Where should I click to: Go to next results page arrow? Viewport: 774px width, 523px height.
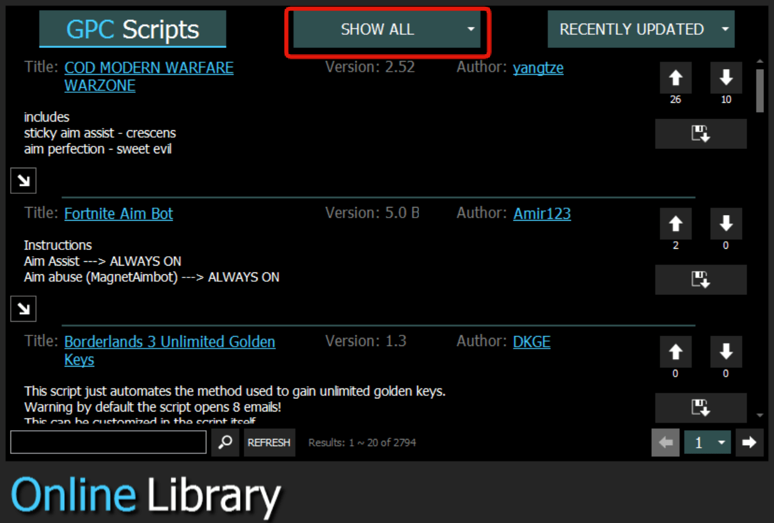click(749, 443)
